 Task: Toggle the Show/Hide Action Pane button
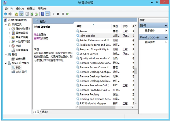[47, 14]
